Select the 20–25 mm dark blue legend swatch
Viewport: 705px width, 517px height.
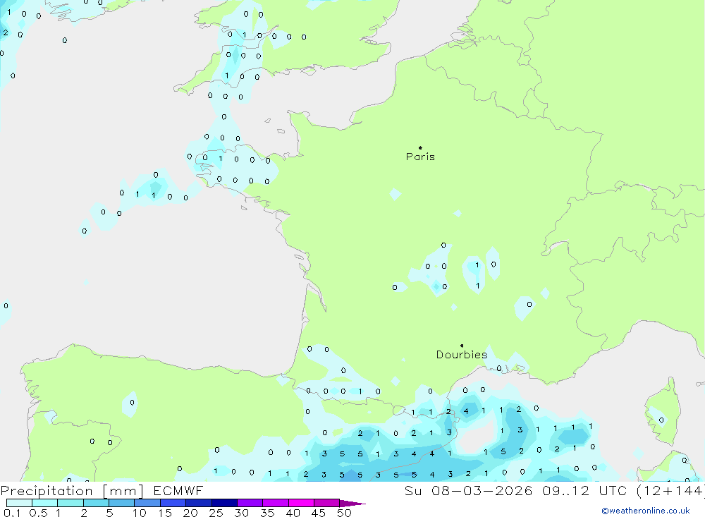(x=199, y=503)
